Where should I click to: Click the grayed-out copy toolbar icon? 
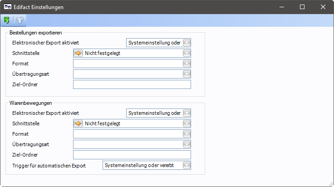(x=20, y=20)
